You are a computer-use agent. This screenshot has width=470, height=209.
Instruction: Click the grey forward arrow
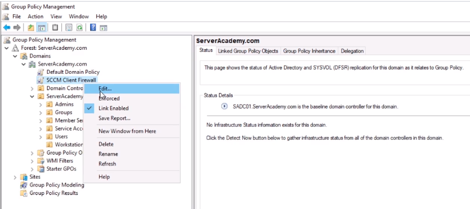pos(17,28)
